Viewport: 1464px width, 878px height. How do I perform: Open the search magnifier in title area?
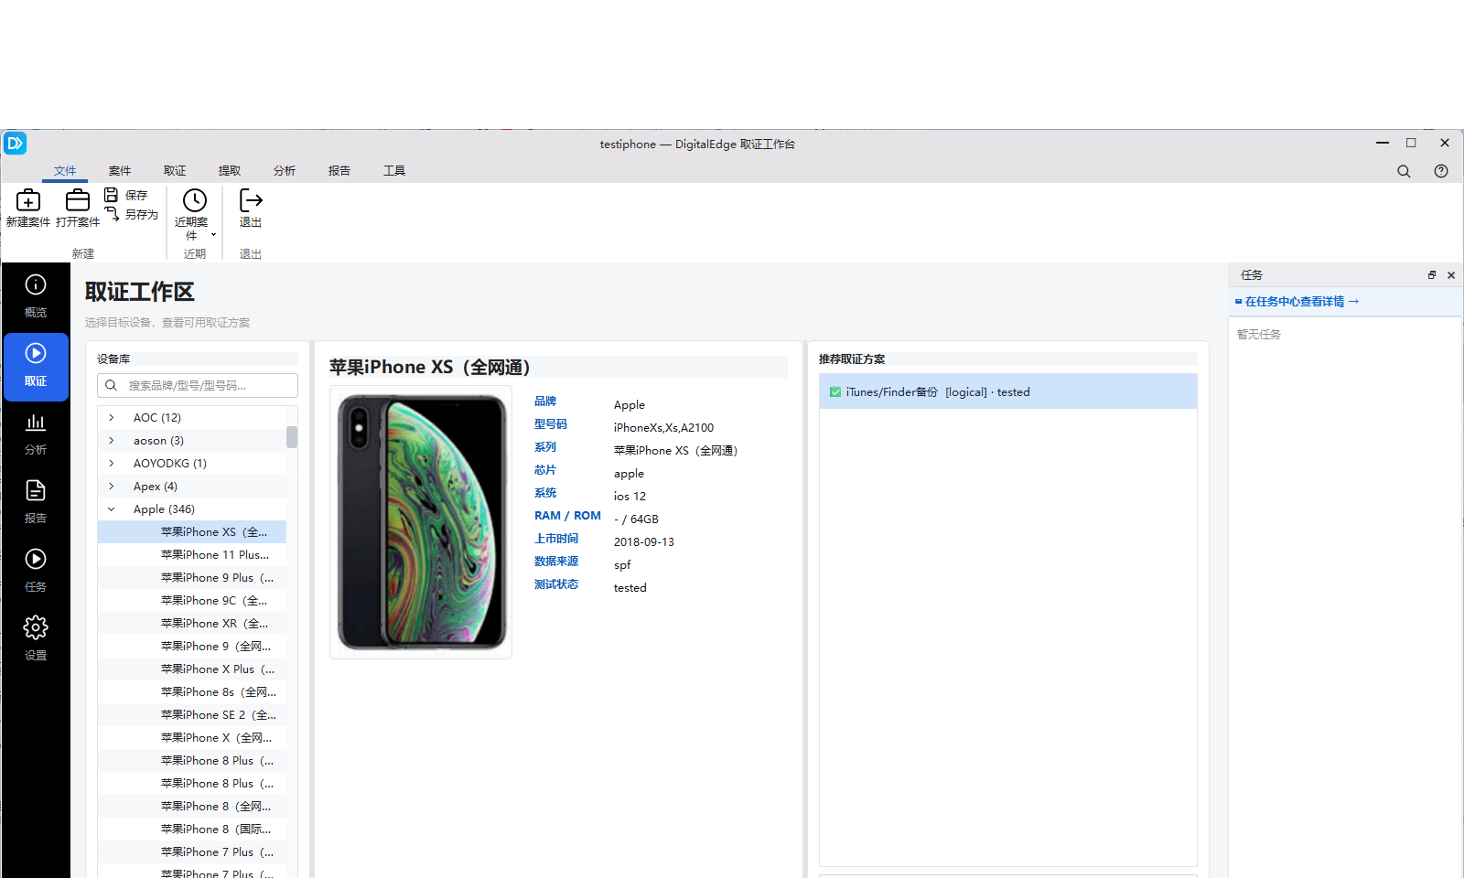coord(1404,171)
